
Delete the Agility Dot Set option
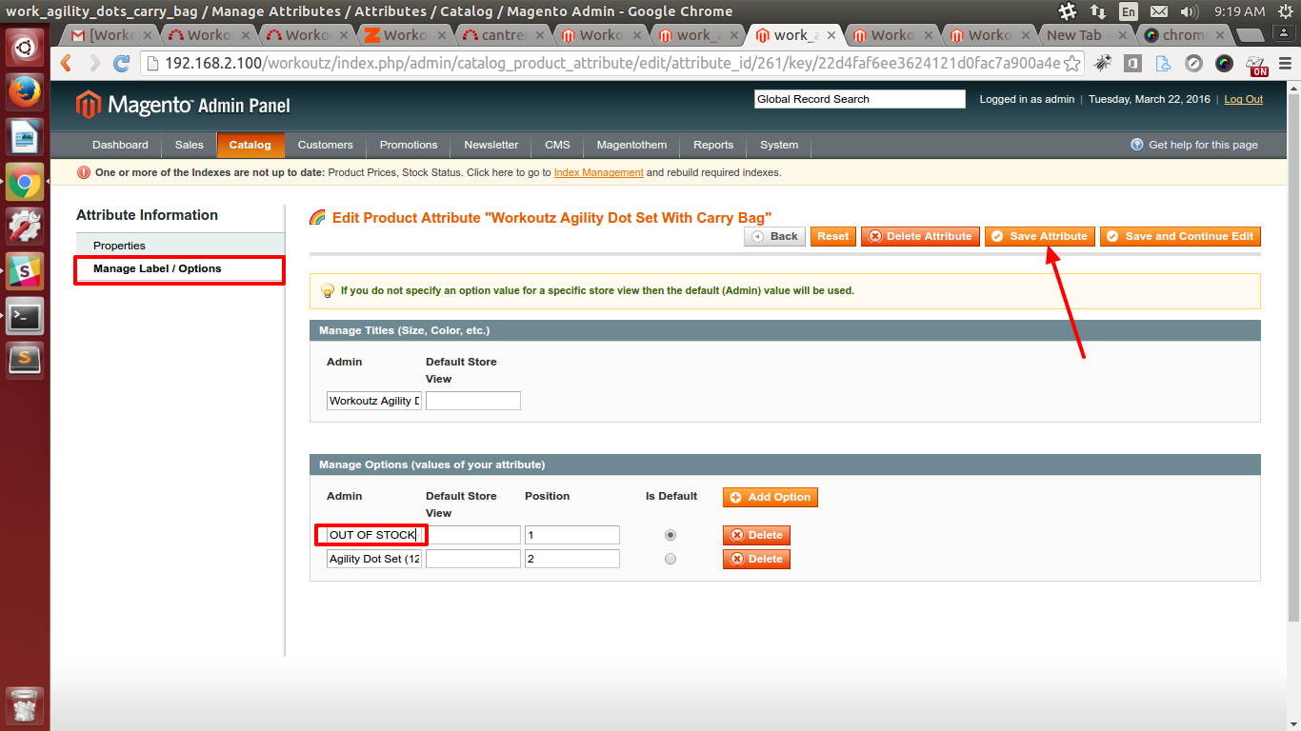[756, 559]
